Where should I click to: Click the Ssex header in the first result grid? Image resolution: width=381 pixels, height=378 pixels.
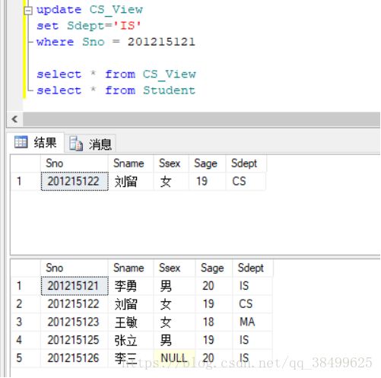171,164
